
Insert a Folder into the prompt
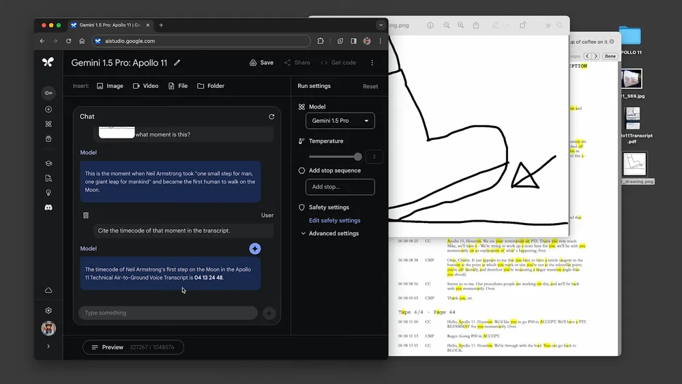(x=211, y=86)
